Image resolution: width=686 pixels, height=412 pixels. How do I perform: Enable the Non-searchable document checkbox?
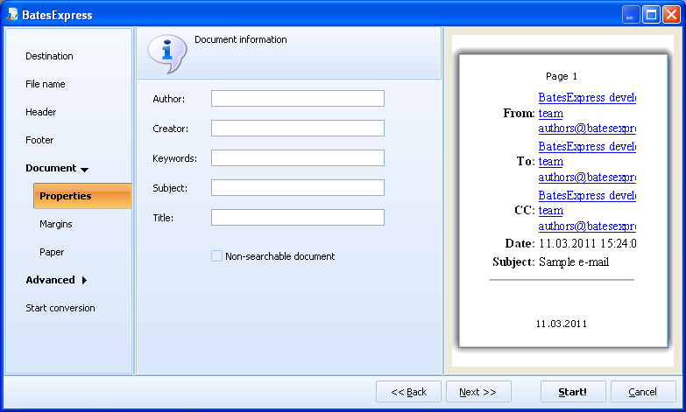point(216,256)
